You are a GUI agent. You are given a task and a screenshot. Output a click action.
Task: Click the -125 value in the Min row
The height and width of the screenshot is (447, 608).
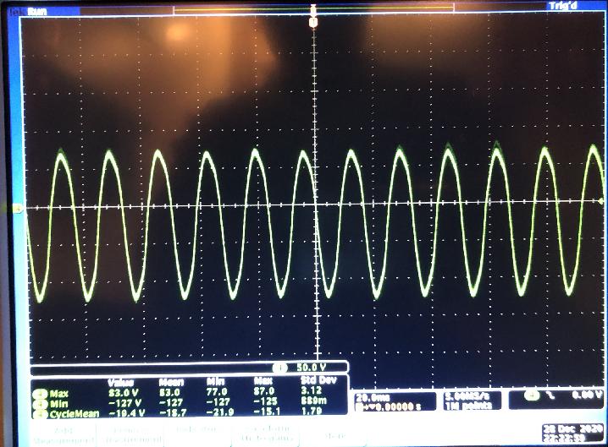[x=265, y=401]
